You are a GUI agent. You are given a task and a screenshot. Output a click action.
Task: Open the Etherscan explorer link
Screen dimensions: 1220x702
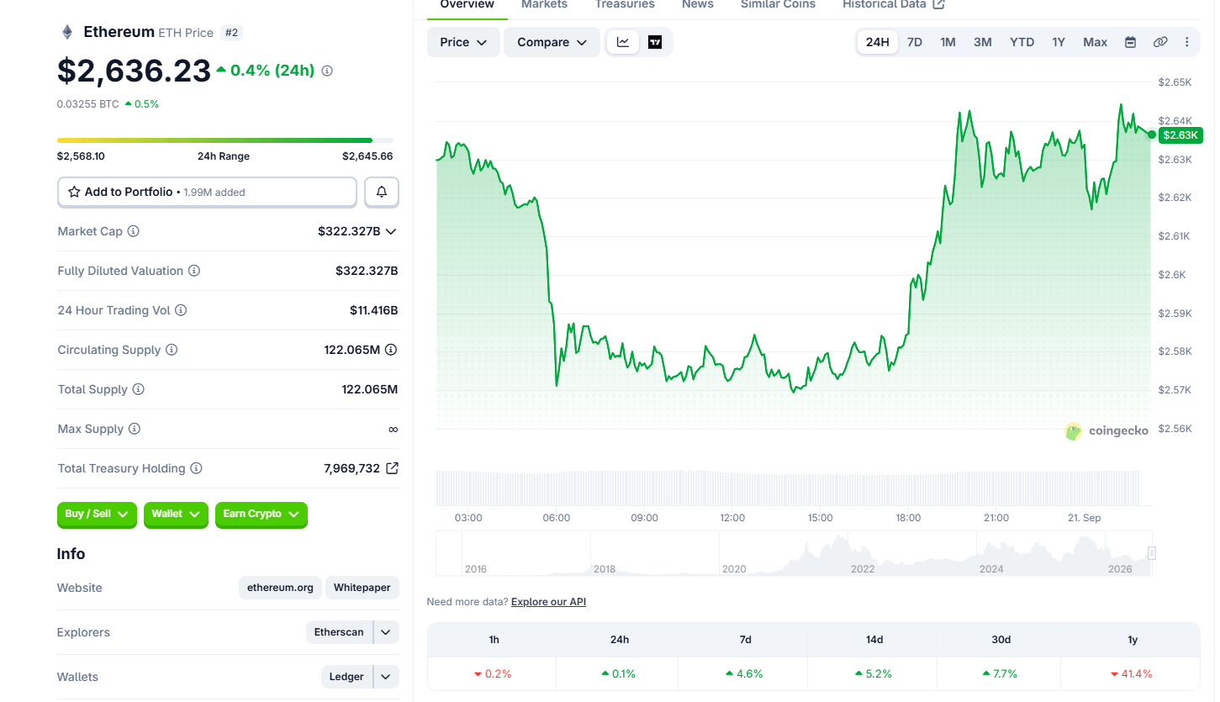339,632
